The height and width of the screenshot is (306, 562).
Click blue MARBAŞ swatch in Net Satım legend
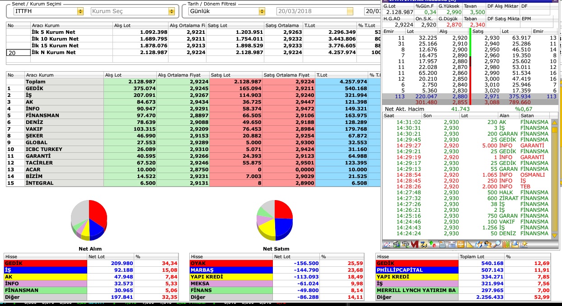pyautogui.click(x=232, y=270)
